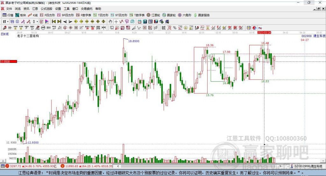Viewport: 326px width, 176px height.
Task: Click the 12.9300 low price label
Action: [x=33, y=143]
